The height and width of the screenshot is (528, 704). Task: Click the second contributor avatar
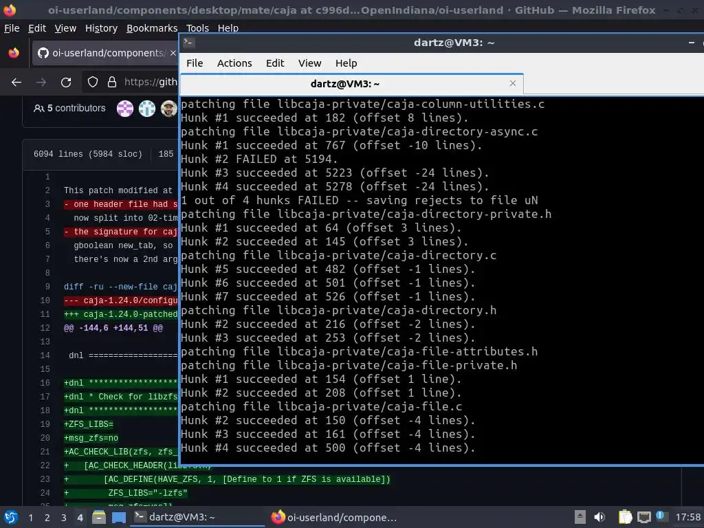click(x=147, y=109)
